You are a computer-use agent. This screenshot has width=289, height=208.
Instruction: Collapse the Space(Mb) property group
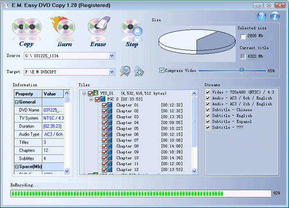[17, 167]
